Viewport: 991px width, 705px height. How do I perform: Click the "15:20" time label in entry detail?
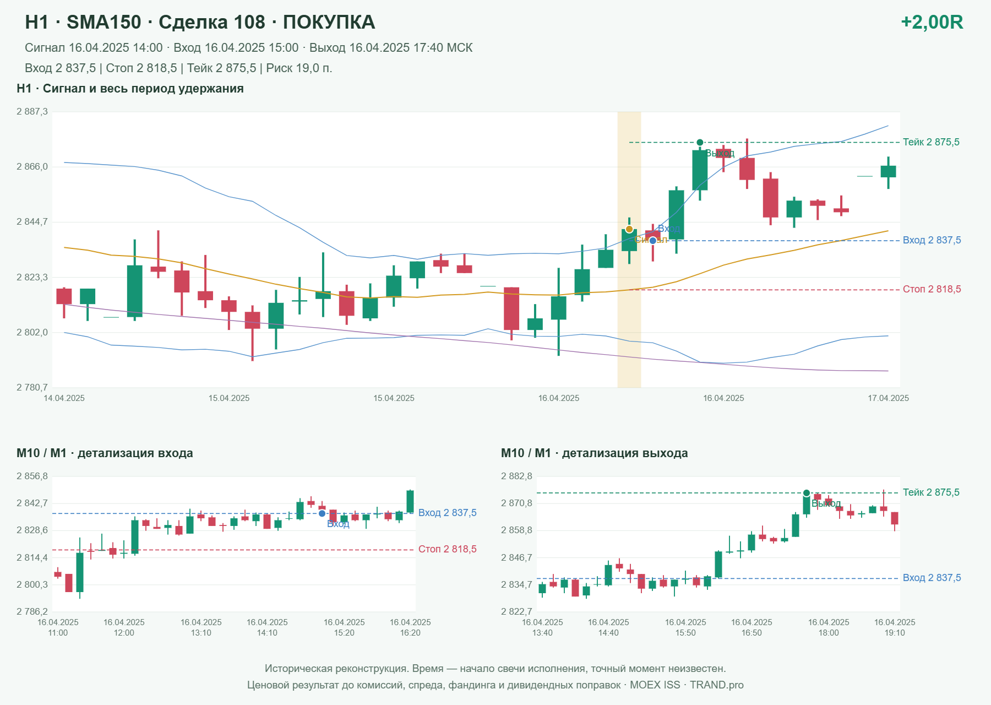pos(344,633)
